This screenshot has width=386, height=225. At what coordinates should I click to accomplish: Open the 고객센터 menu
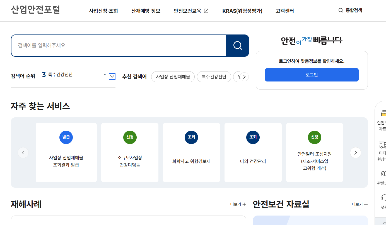(285, 11)
